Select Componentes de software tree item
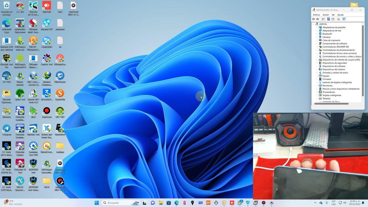Viewport: 368px width, 207px height. pos(335,43)
